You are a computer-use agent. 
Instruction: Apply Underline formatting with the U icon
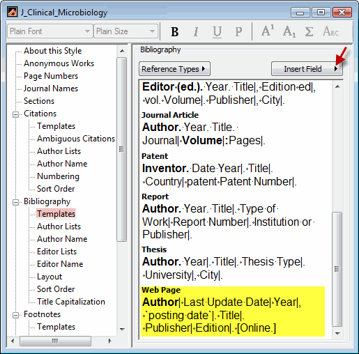[217, 31]
